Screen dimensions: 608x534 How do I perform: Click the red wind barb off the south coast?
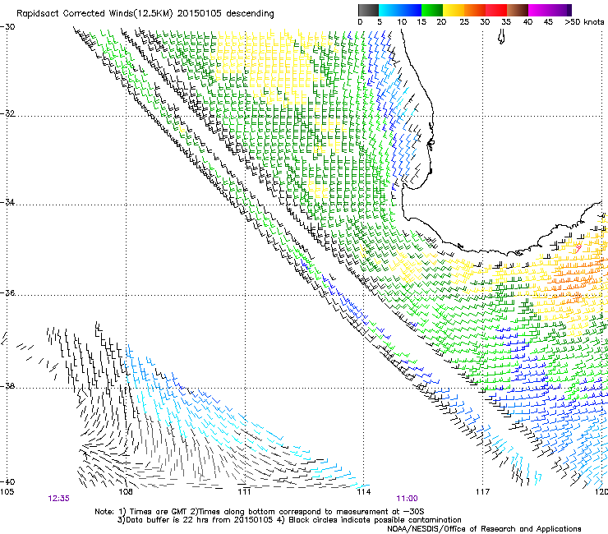tap(578, 247)
